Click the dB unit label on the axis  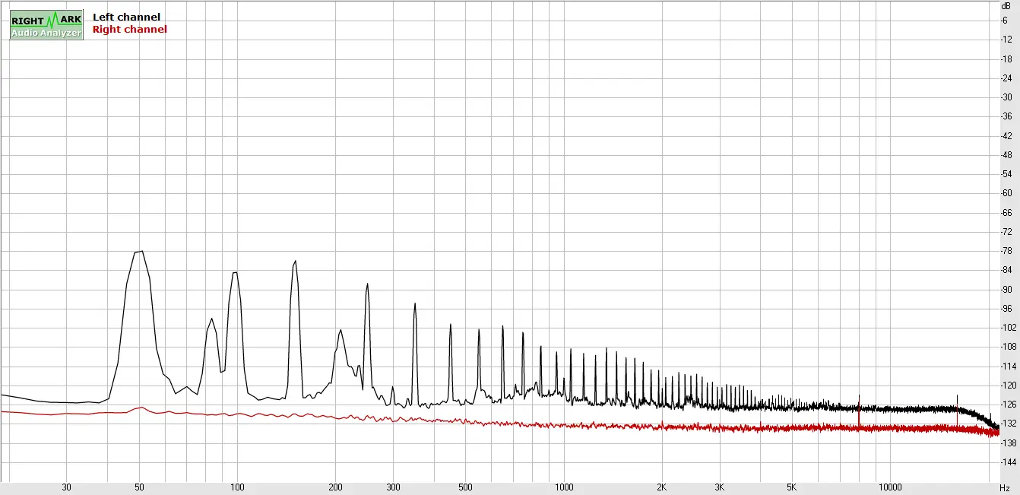pyautogui.click(x=1006, y=5)
